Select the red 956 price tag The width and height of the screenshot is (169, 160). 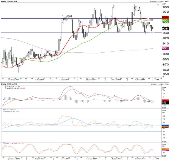click(x=165, y=18)
